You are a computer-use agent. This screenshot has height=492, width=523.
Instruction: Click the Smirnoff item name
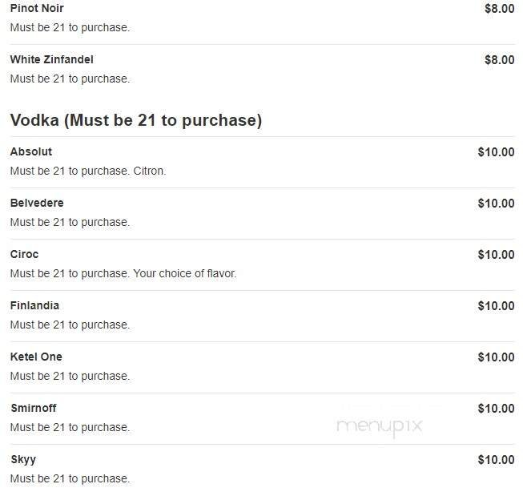pyautogui.click(x=33, y=408)
